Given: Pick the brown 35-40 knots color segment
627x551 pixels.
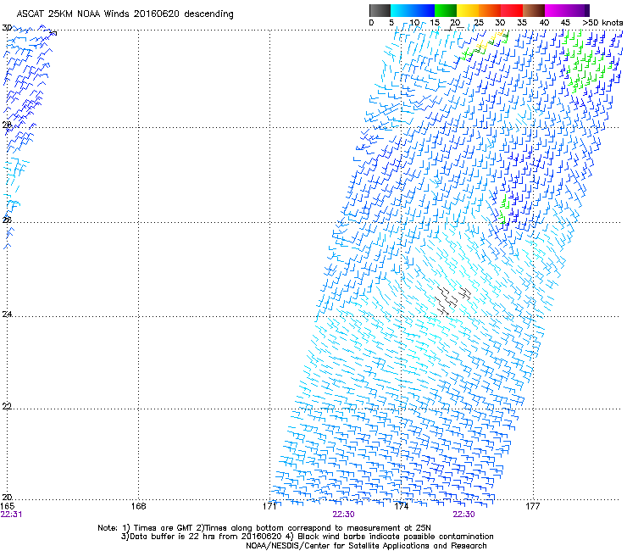Looking at the screenshot, I should pyautogui.click(x=534, y=10).
